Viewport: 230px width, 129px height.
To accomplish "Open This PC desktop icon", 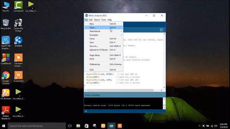I will 6,7.
